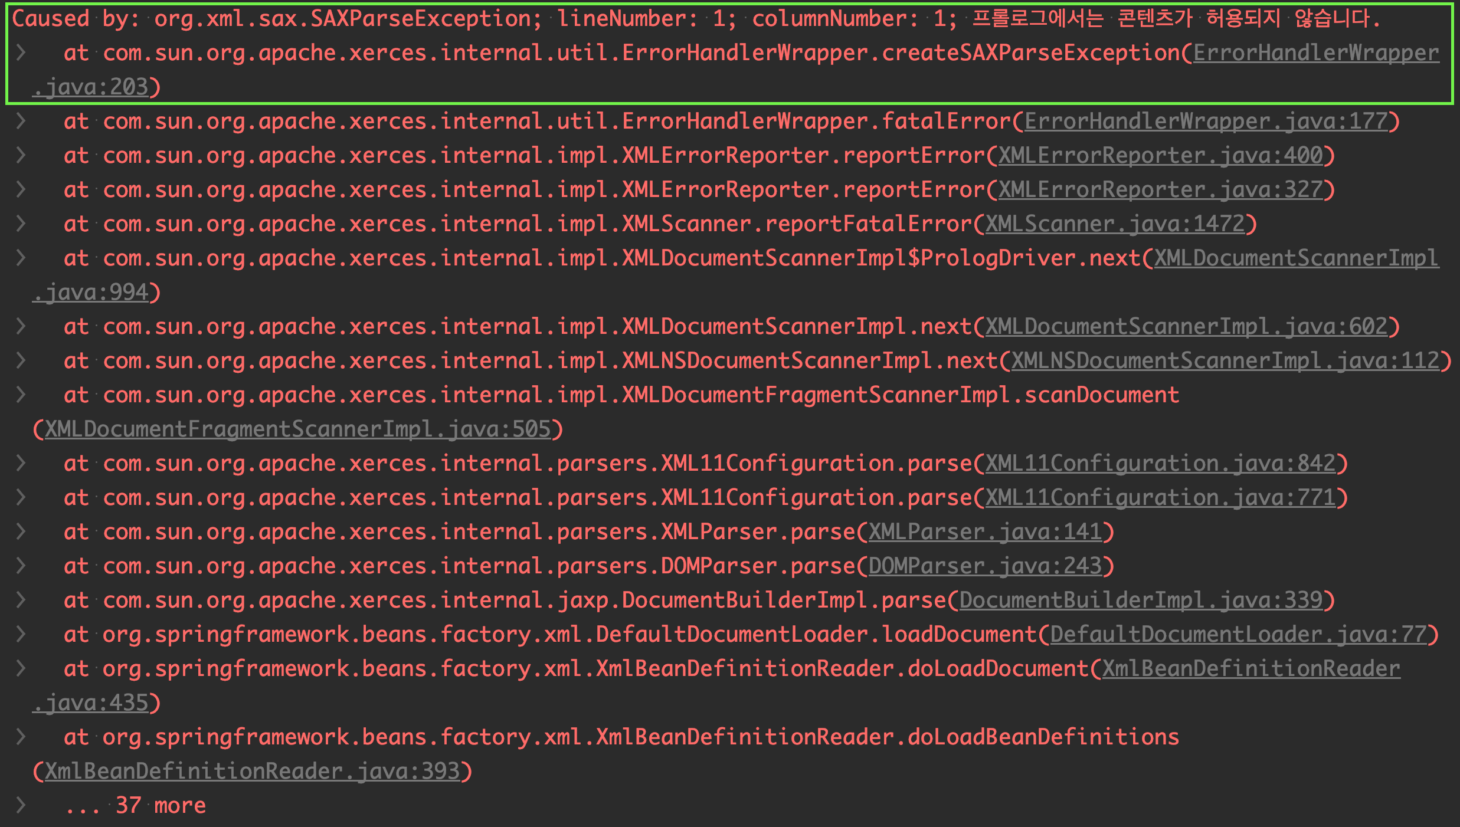This screenshot has height=827, width=1460.
Task: Open DocumentBuilderImpl.java:339 source link
Action: [x=1141, y=600]
